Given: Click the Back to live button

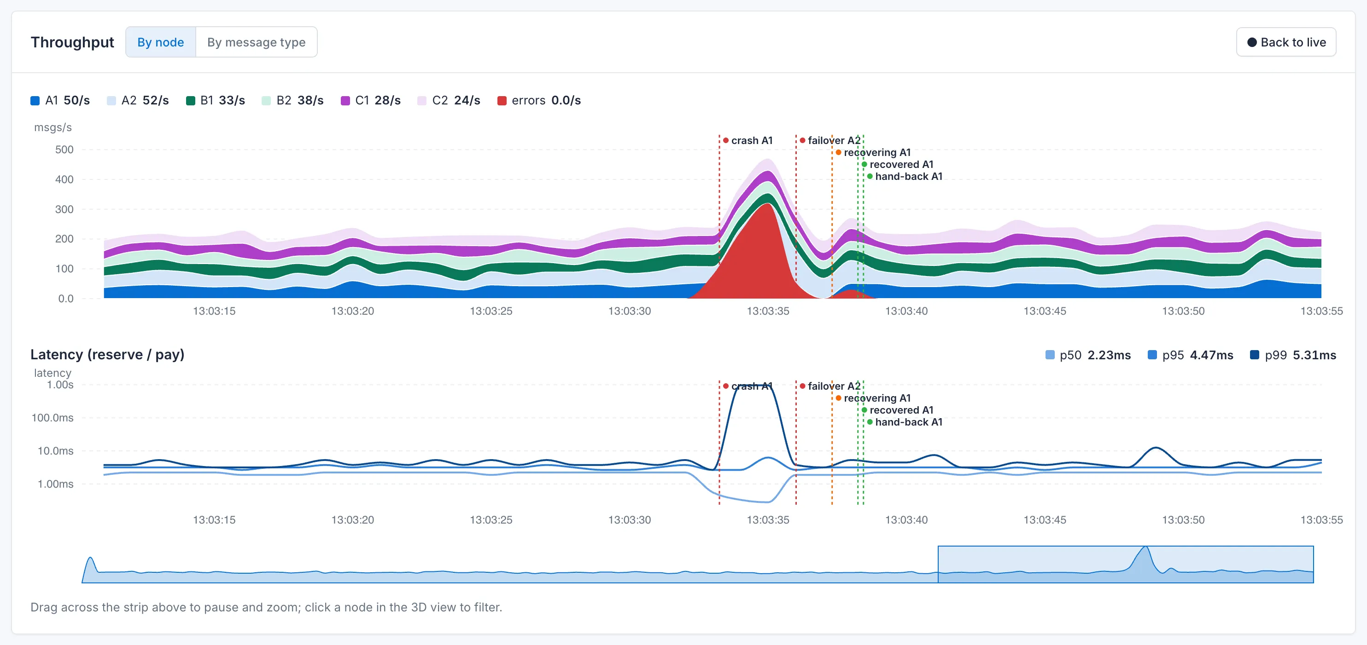Looking at the screenshot, I should [1286, 42].
